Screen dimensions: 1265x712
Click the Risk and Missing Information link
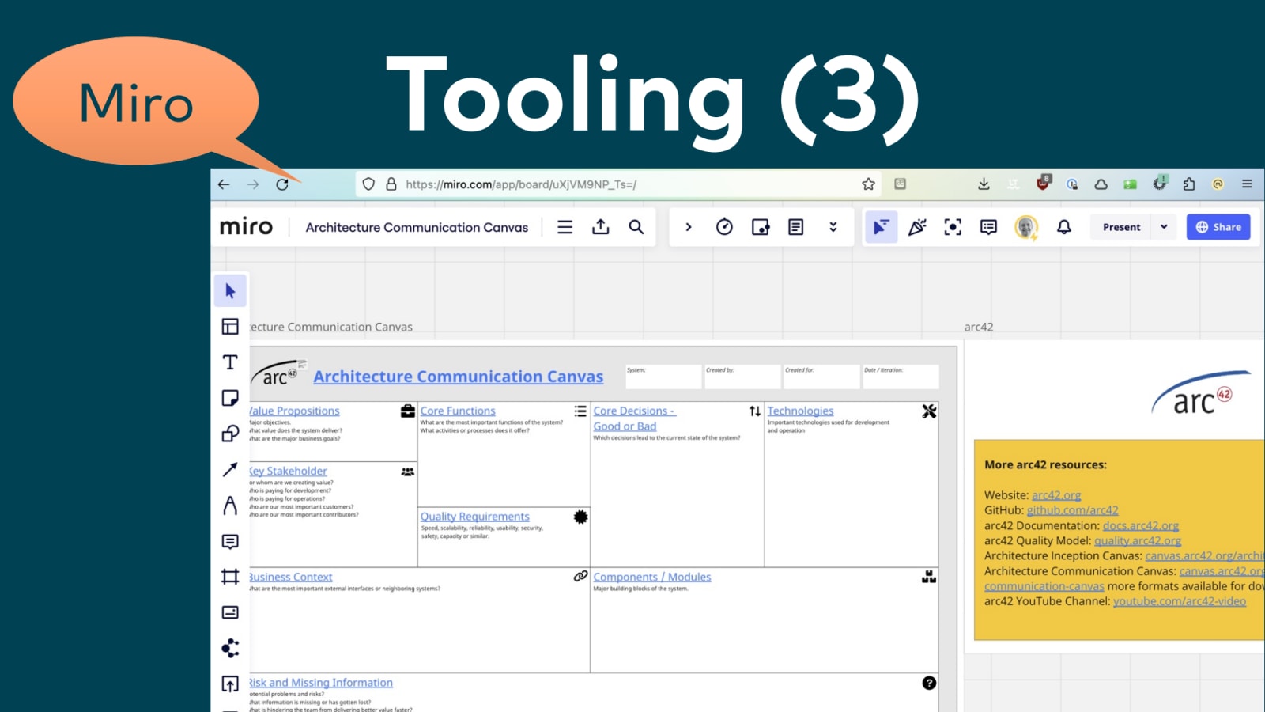321,683
